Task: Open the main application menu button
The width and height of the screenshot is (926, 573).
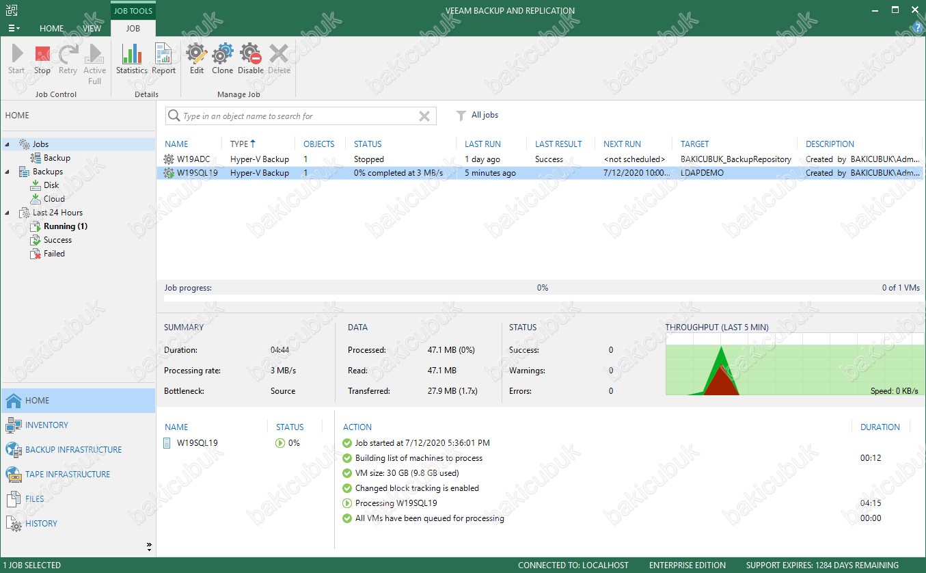Action: coord(14,28)
